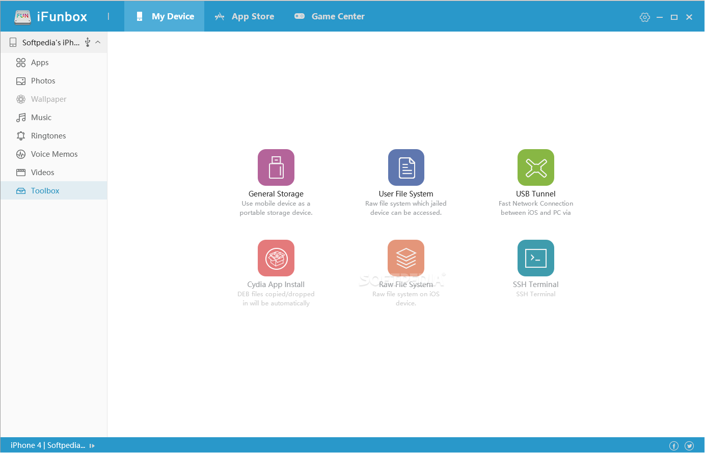Click the Toolbox tray icon
The height and width of the screenshot is (453, 705).
21,191
